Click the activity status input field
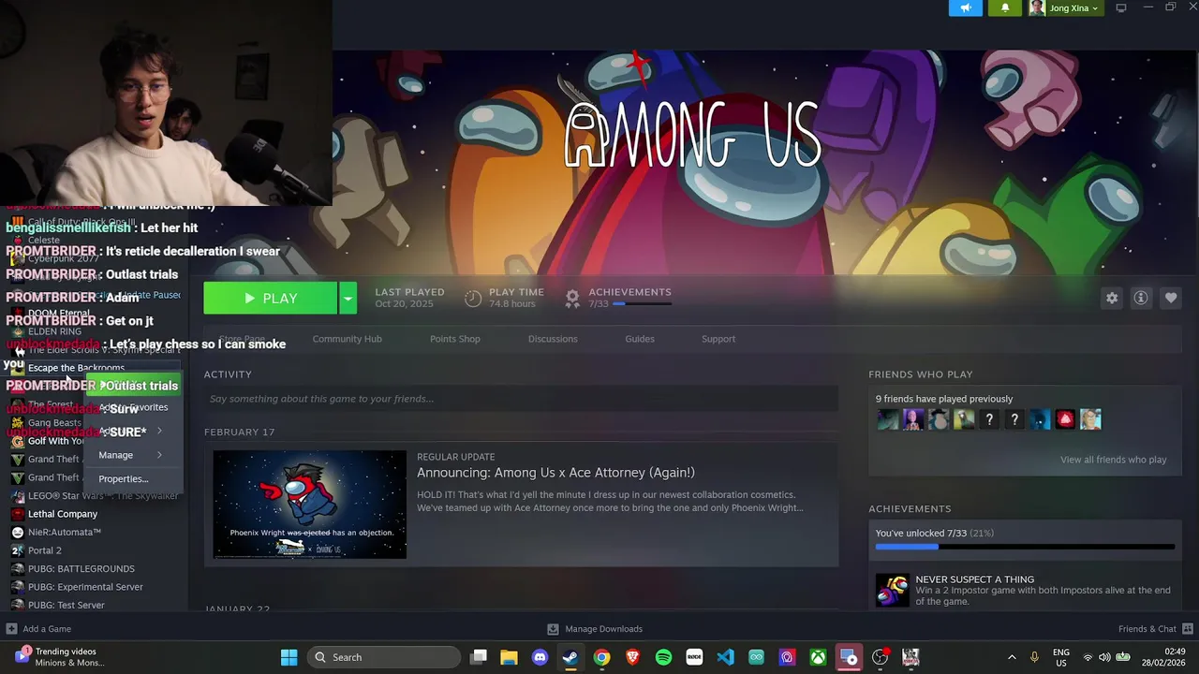The image size is (1199, 674). coord(521,399)
